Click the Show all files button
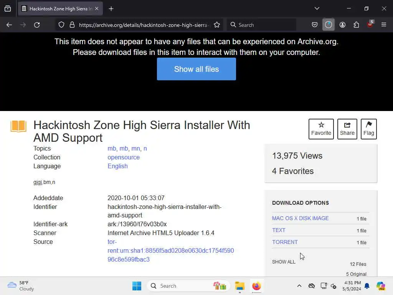Viewport: 393px width, 295px height. click(196, 69)
